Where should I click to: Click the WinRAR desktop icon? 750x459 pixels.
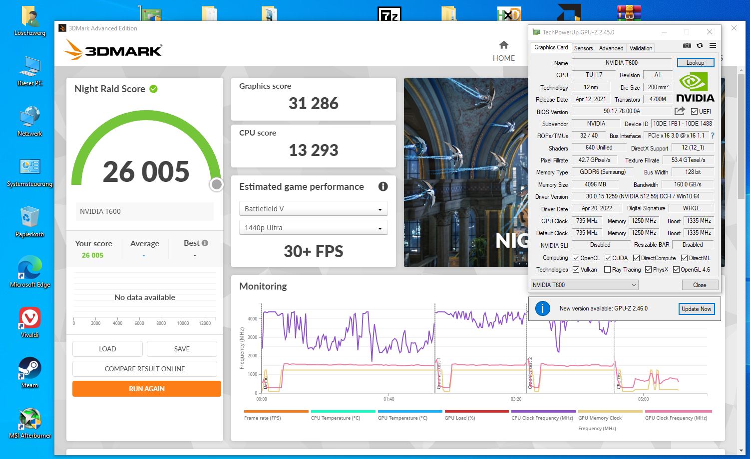(629, 12)
